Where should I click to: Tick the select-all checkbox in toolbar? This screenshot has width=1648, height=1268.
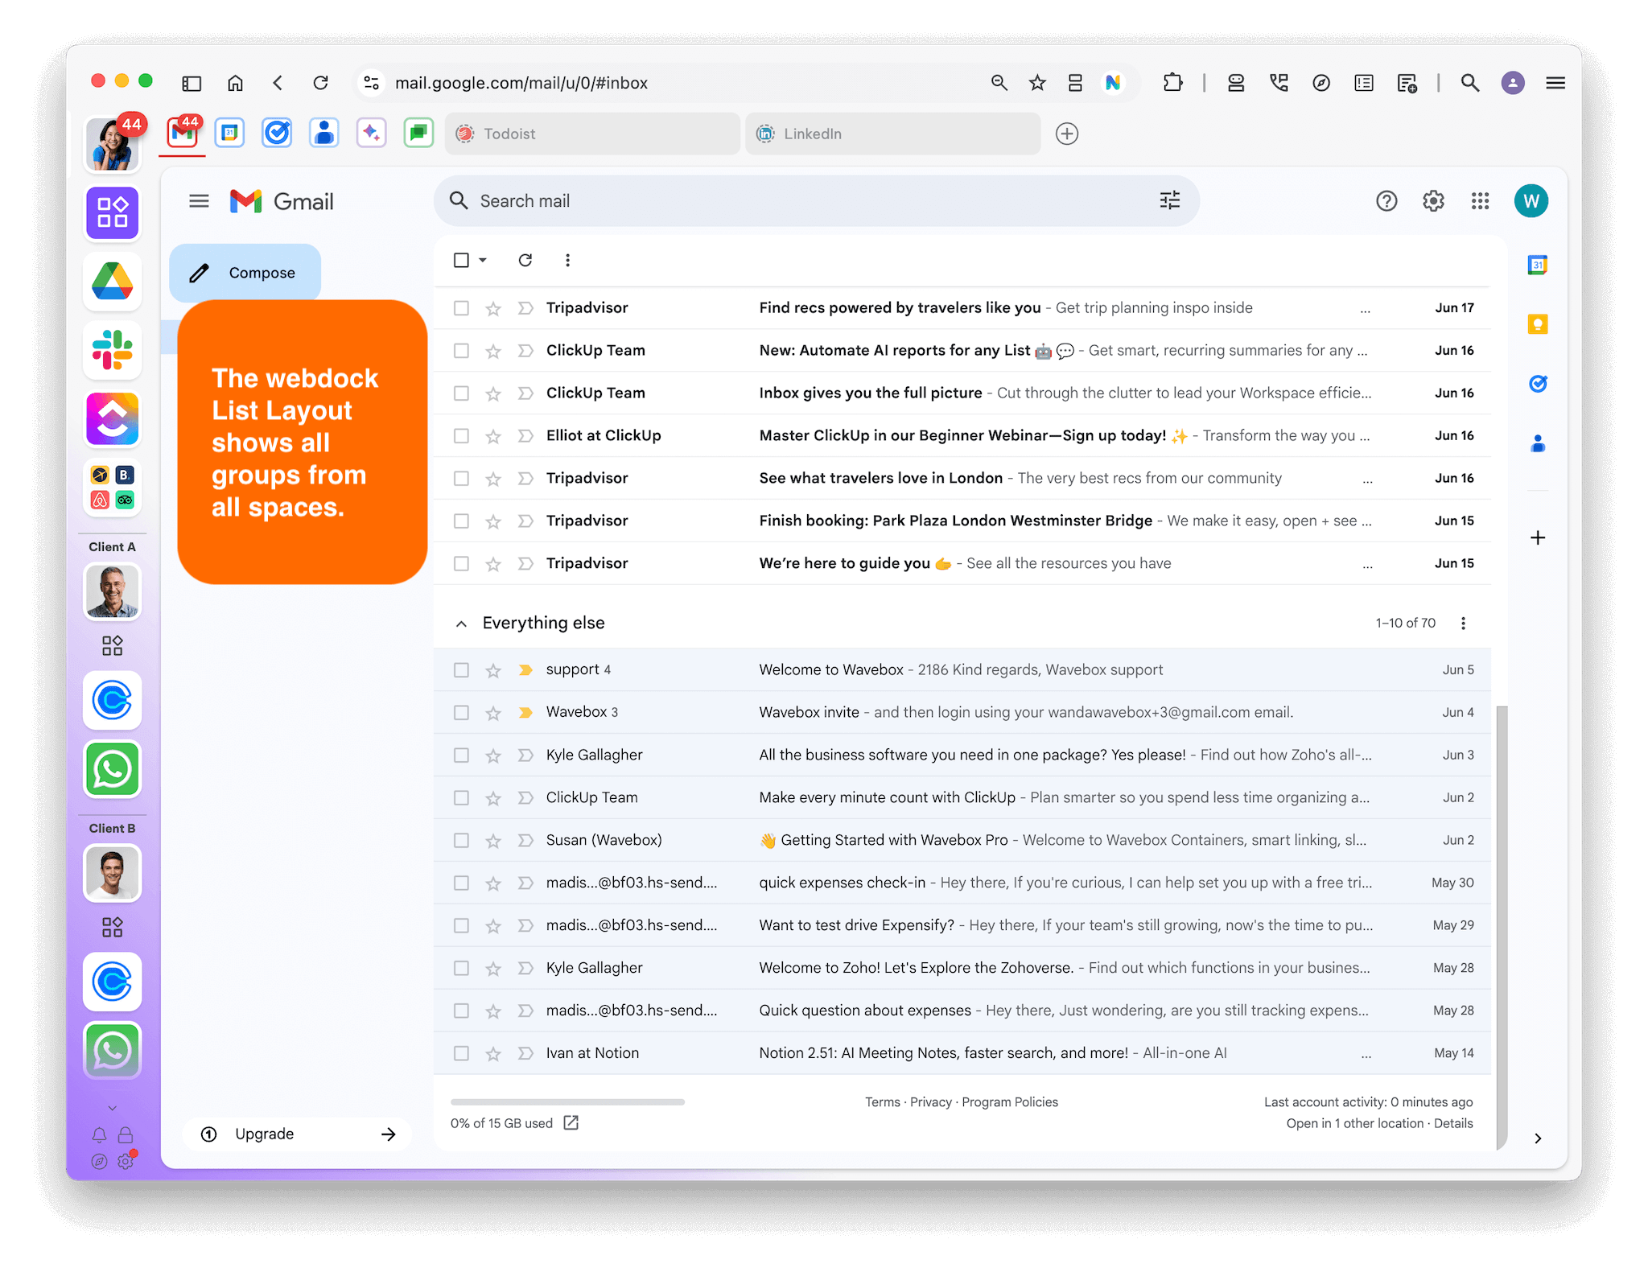click(461, 260)
